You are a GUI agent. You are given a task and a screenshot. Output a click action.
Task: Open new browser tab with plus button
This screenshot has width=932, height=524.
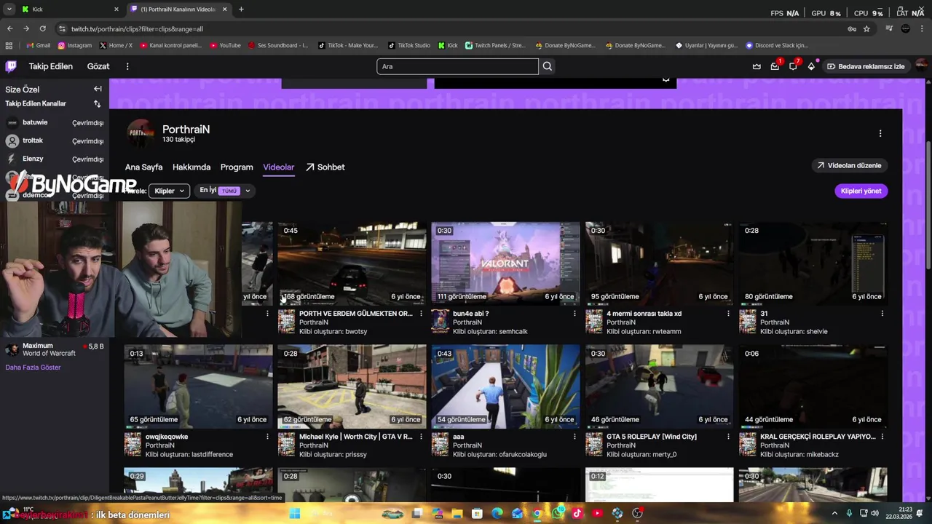(241, 9)
